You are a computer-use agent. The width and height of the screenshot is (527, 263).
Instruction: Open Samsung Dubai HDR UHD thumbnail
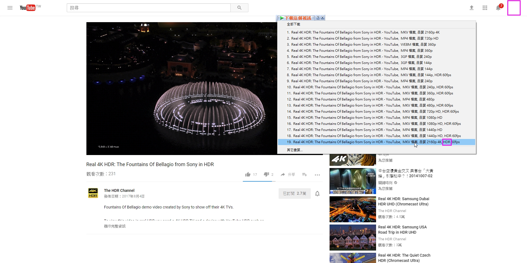[353, 209]
